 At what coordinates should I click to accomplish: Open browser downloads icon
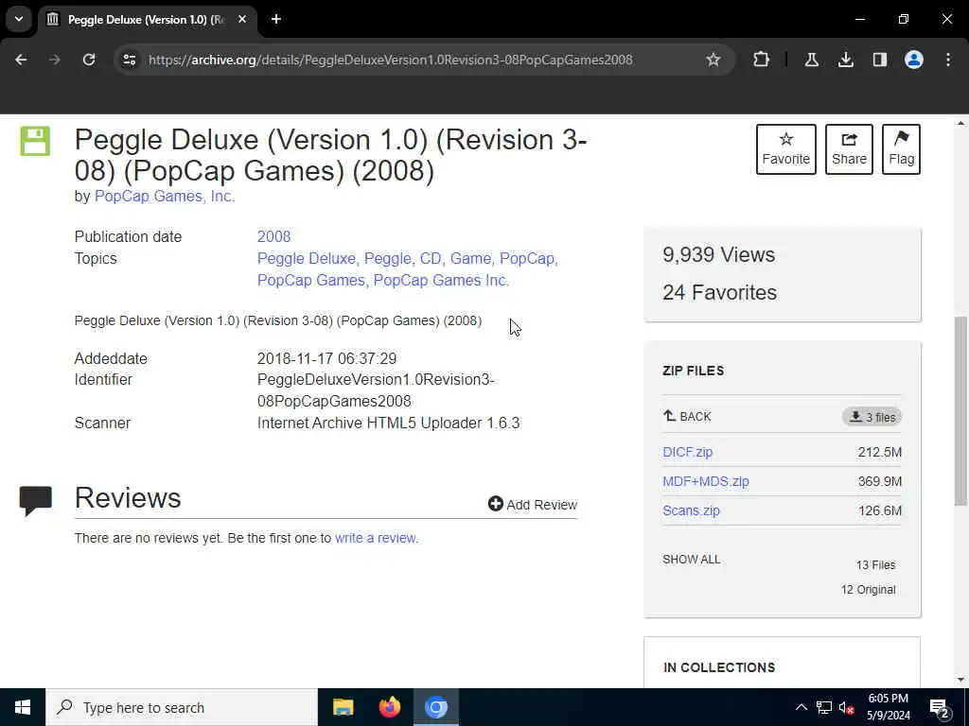coord(845,60)
